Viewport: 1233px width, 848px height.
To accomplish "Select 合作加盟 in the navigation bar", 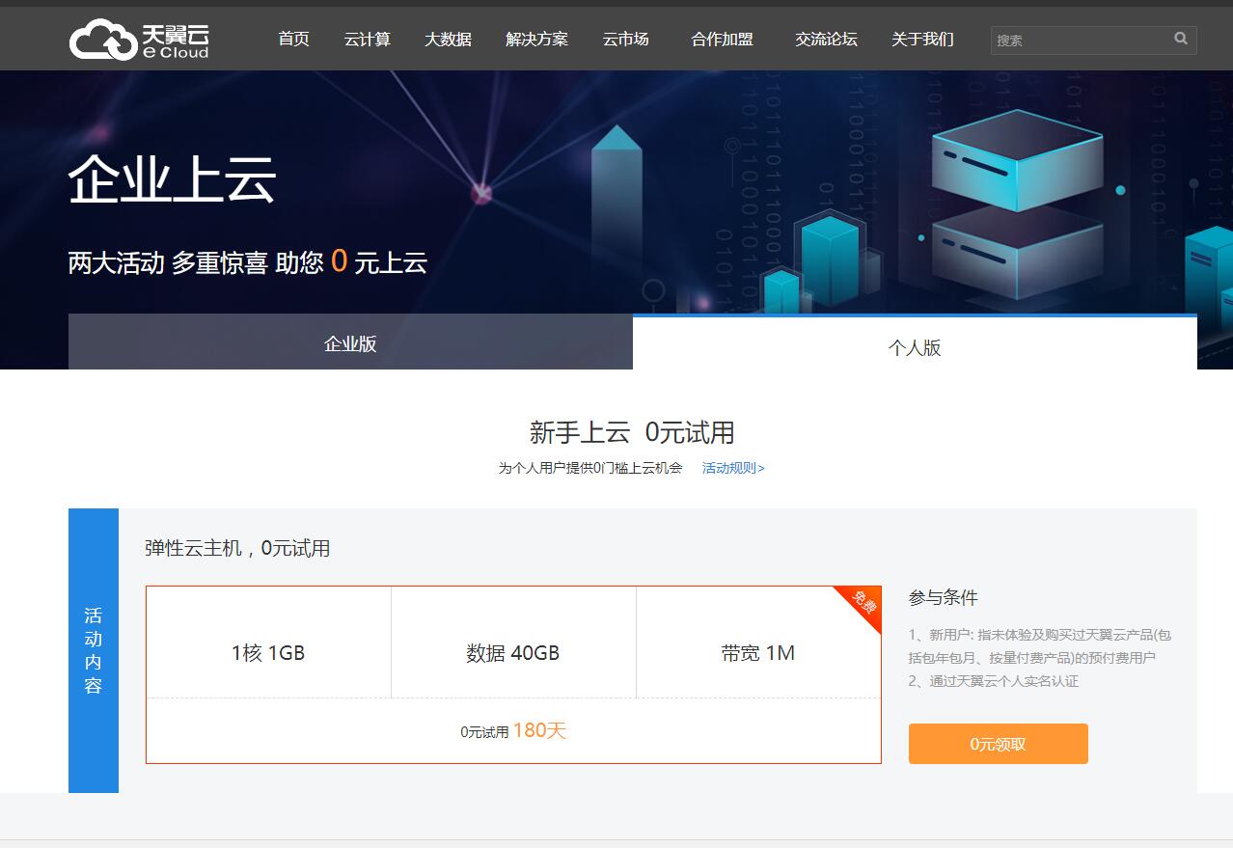I will click(722, 40).
